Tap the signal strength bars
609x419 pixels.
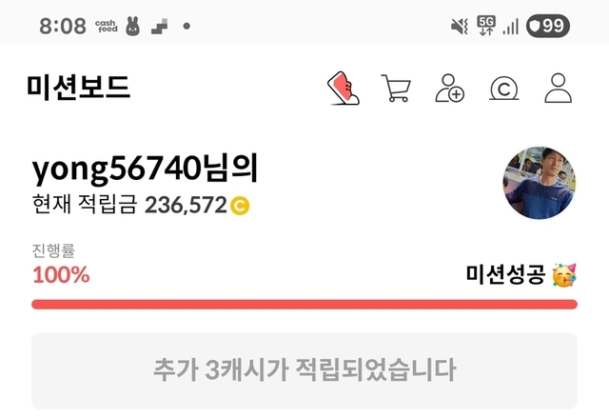tap(510, 27)
